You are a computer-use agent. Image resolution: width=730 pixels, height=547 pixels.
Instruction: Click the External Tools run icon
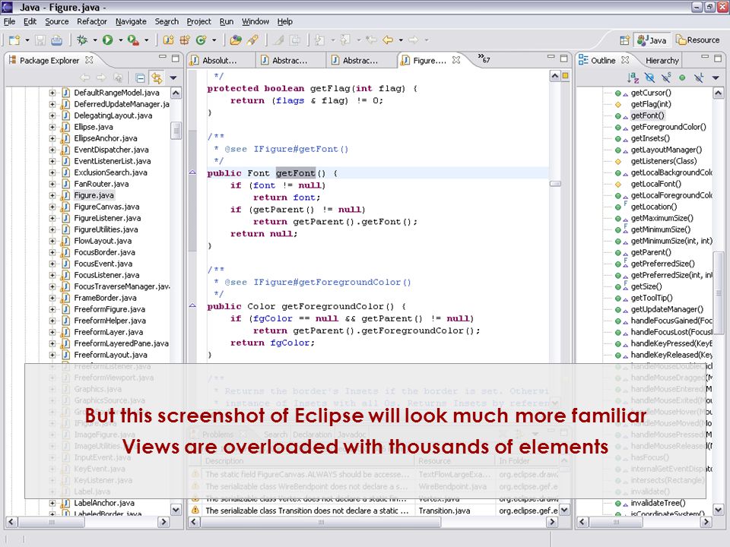(133, 40)
